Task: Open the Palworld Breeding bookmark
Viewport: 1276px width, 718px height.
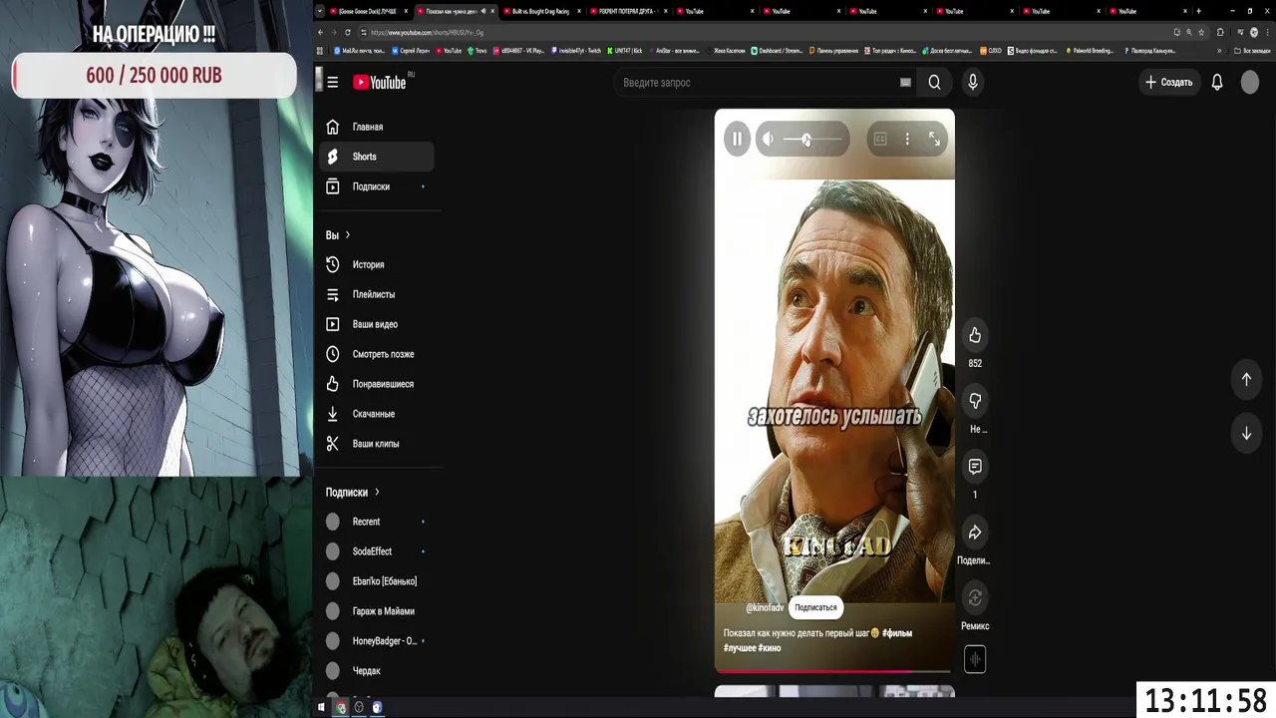Action: coord(1090,50)
